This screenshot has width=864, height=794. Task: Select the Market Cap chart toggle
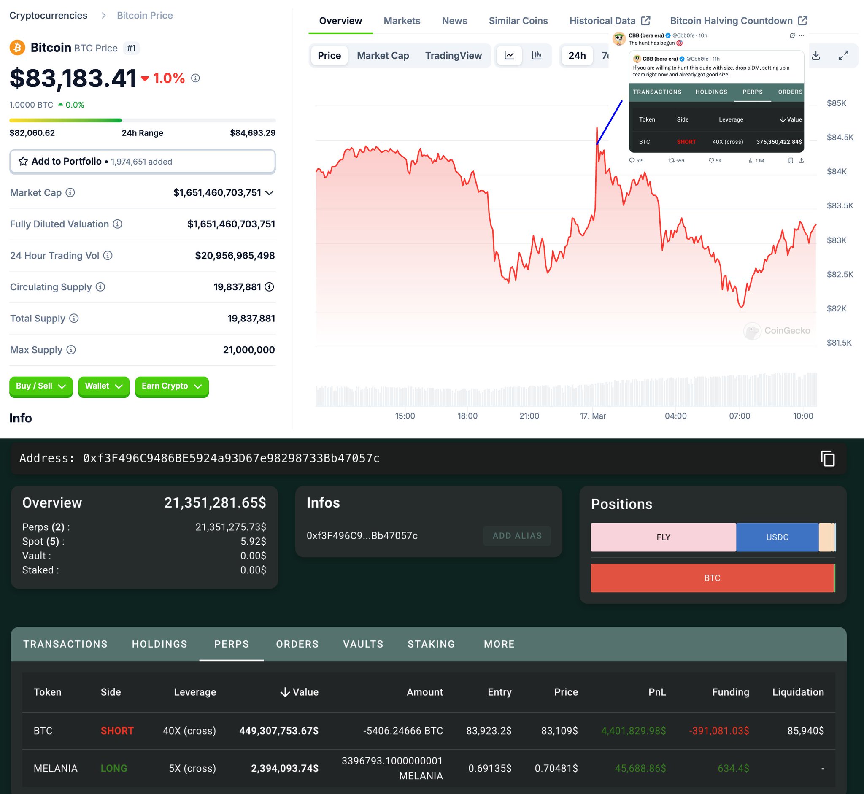pyautogui.click(x=383, y=55)
